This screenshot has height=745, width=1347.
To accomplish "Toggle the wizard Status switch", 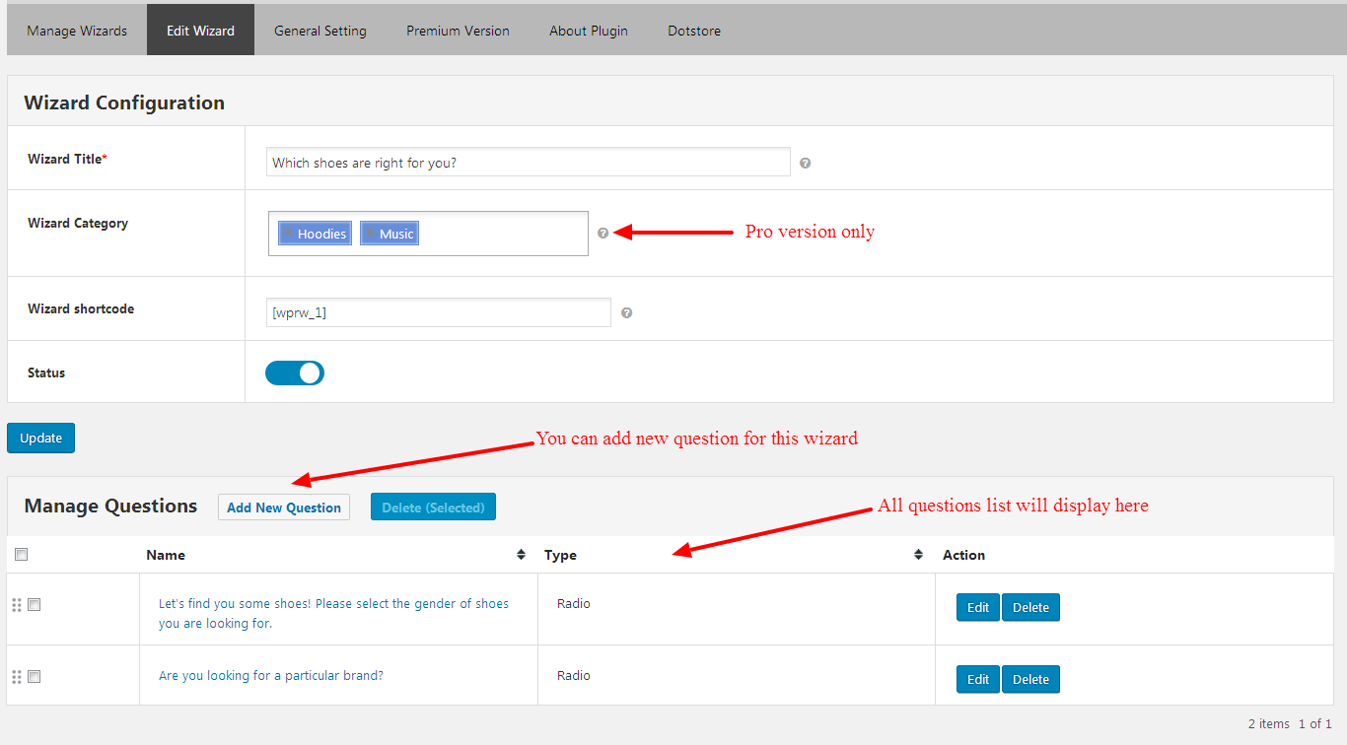I will click(x=295, y=372).
